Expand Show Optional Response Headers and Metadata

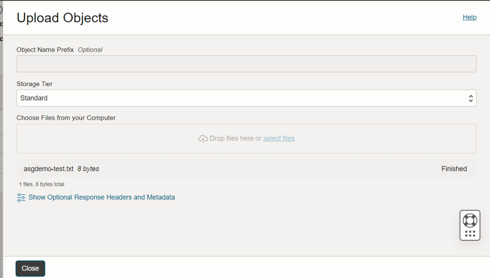tap(101, 197)
